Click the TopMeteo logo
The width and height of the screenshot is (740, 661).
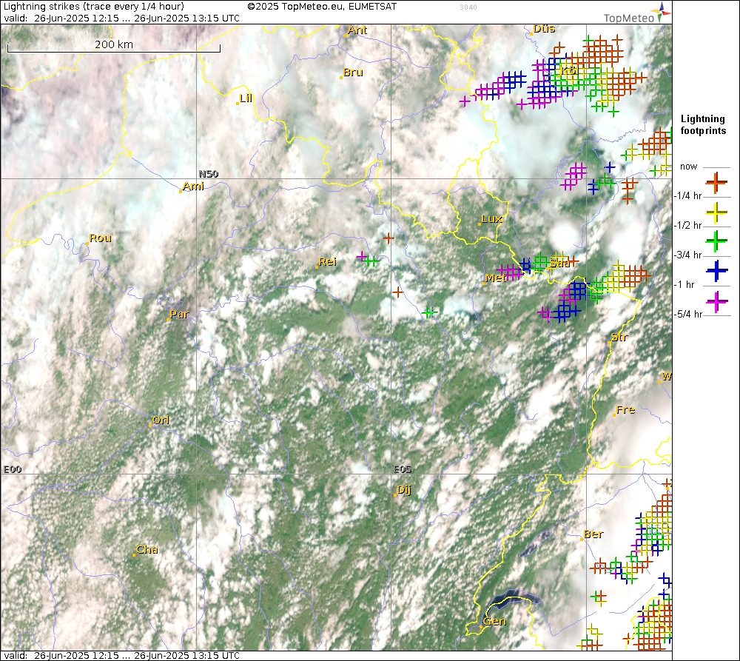point(637,13)
